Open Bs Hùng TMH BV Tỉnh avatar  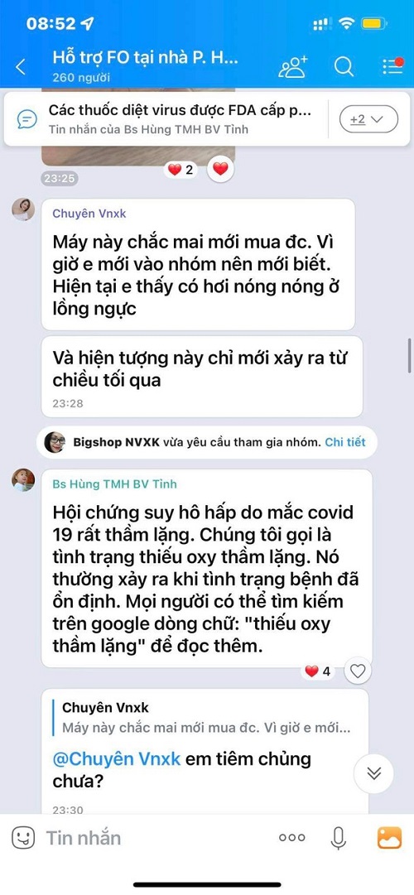(x=23, y=480)
